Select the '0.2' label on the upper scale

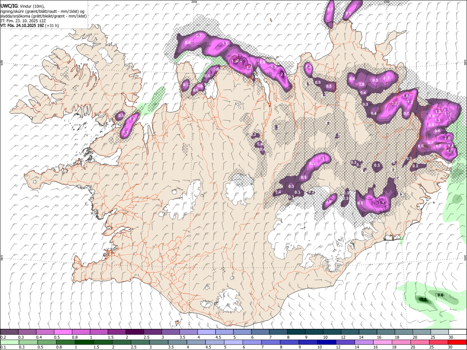3,337
